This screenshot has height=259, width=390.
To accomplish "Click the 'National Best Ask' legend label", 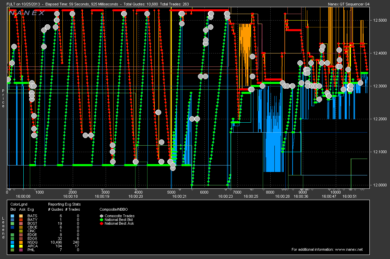I will pos(119,223).
